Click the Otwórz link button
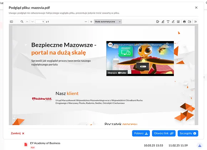 164,133
